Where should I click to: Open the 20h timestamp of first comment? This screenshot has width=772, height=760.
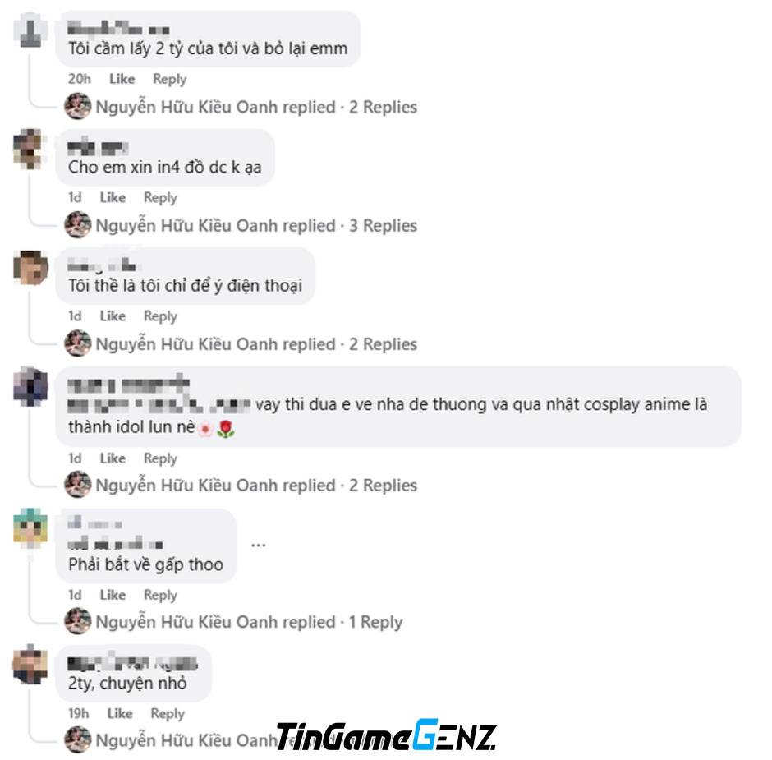coord(80,79)
